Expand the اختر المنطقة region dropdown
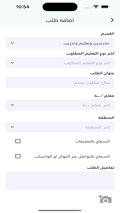This screenshot has height=213, width=120. [x=60, y=127]
